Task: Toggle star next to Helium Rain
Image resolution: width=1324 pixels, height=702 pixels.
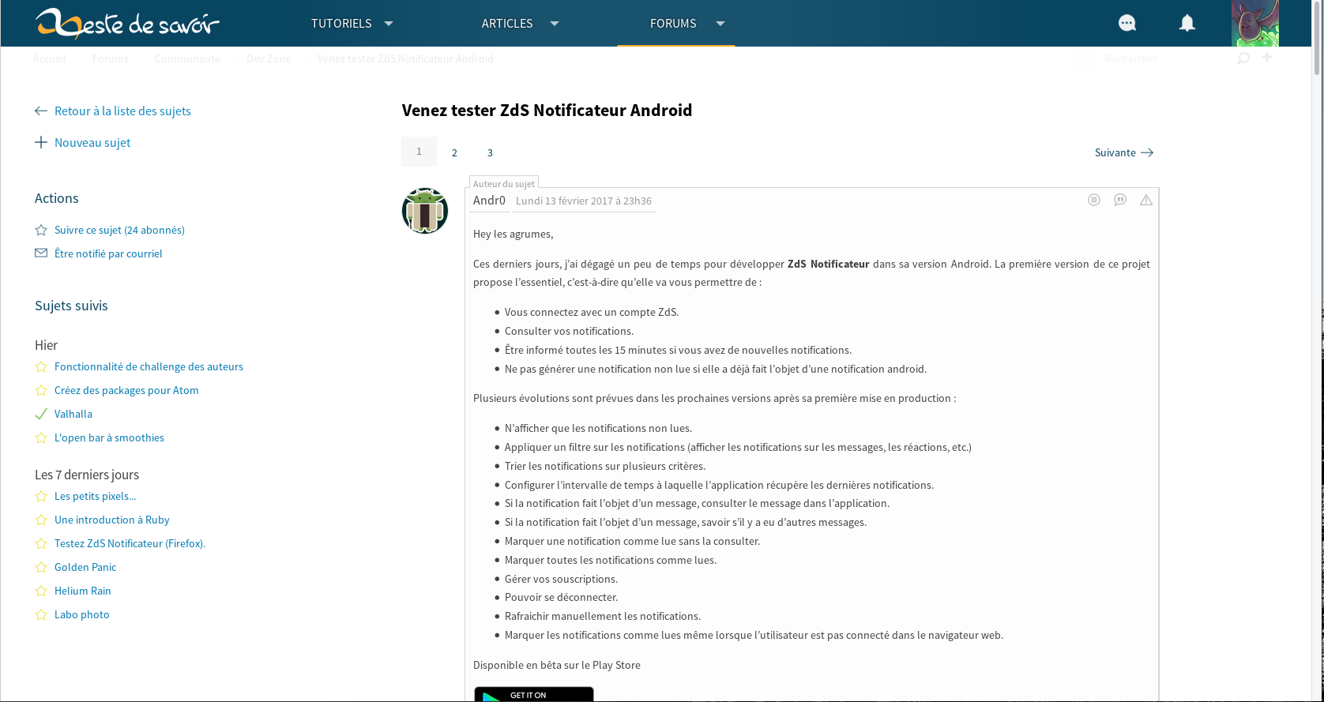Action: [x=41, y=591]
